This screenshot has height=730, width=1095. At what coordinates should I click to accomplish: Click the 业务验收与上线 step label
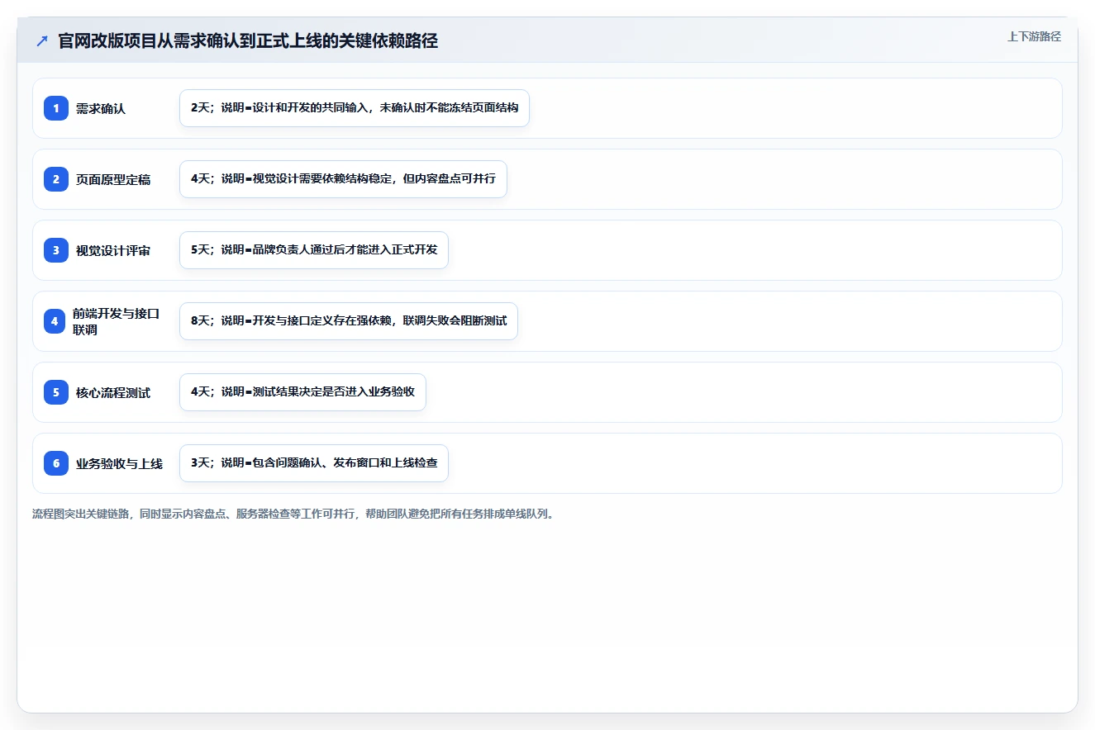[119, 463]
